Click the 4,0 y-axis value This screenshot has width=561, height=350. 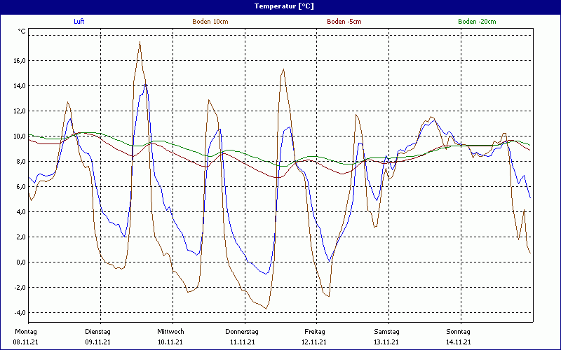pyautogui.click(x=21, y=212)
